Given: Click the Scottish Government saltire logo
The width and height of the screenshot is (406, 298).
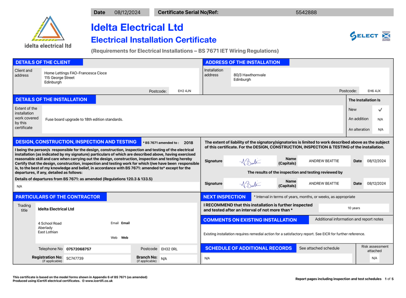Looking at the screenshot, I should pos(386,36).
